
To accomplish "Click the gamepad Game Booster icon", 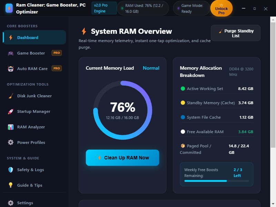I will [x=11, y=53].
